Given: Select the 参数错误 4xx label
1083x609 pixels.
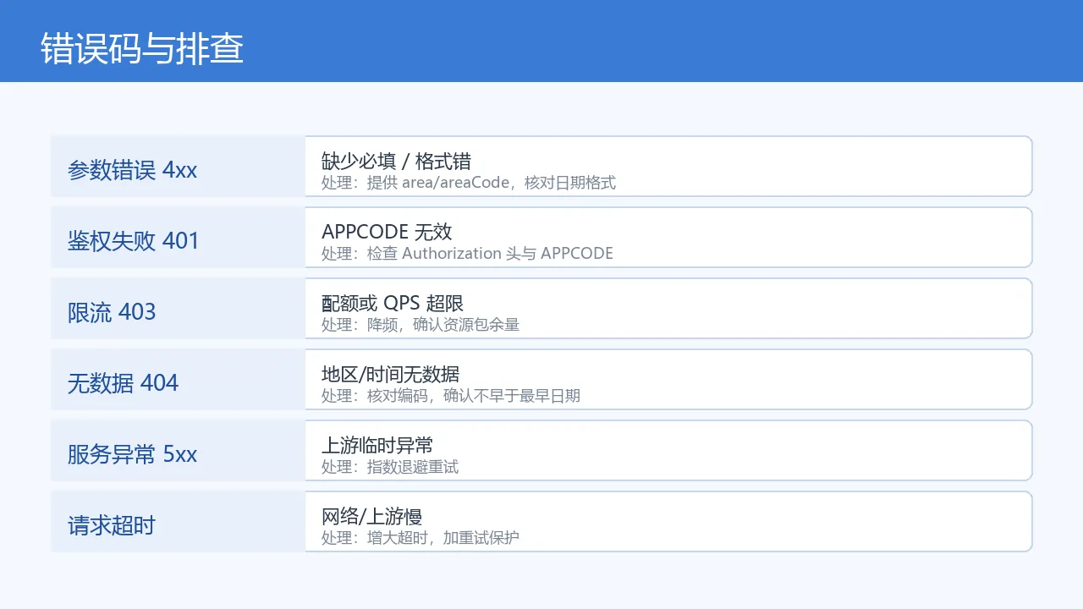Looking at the screenshot, I should tap(132, 170).
